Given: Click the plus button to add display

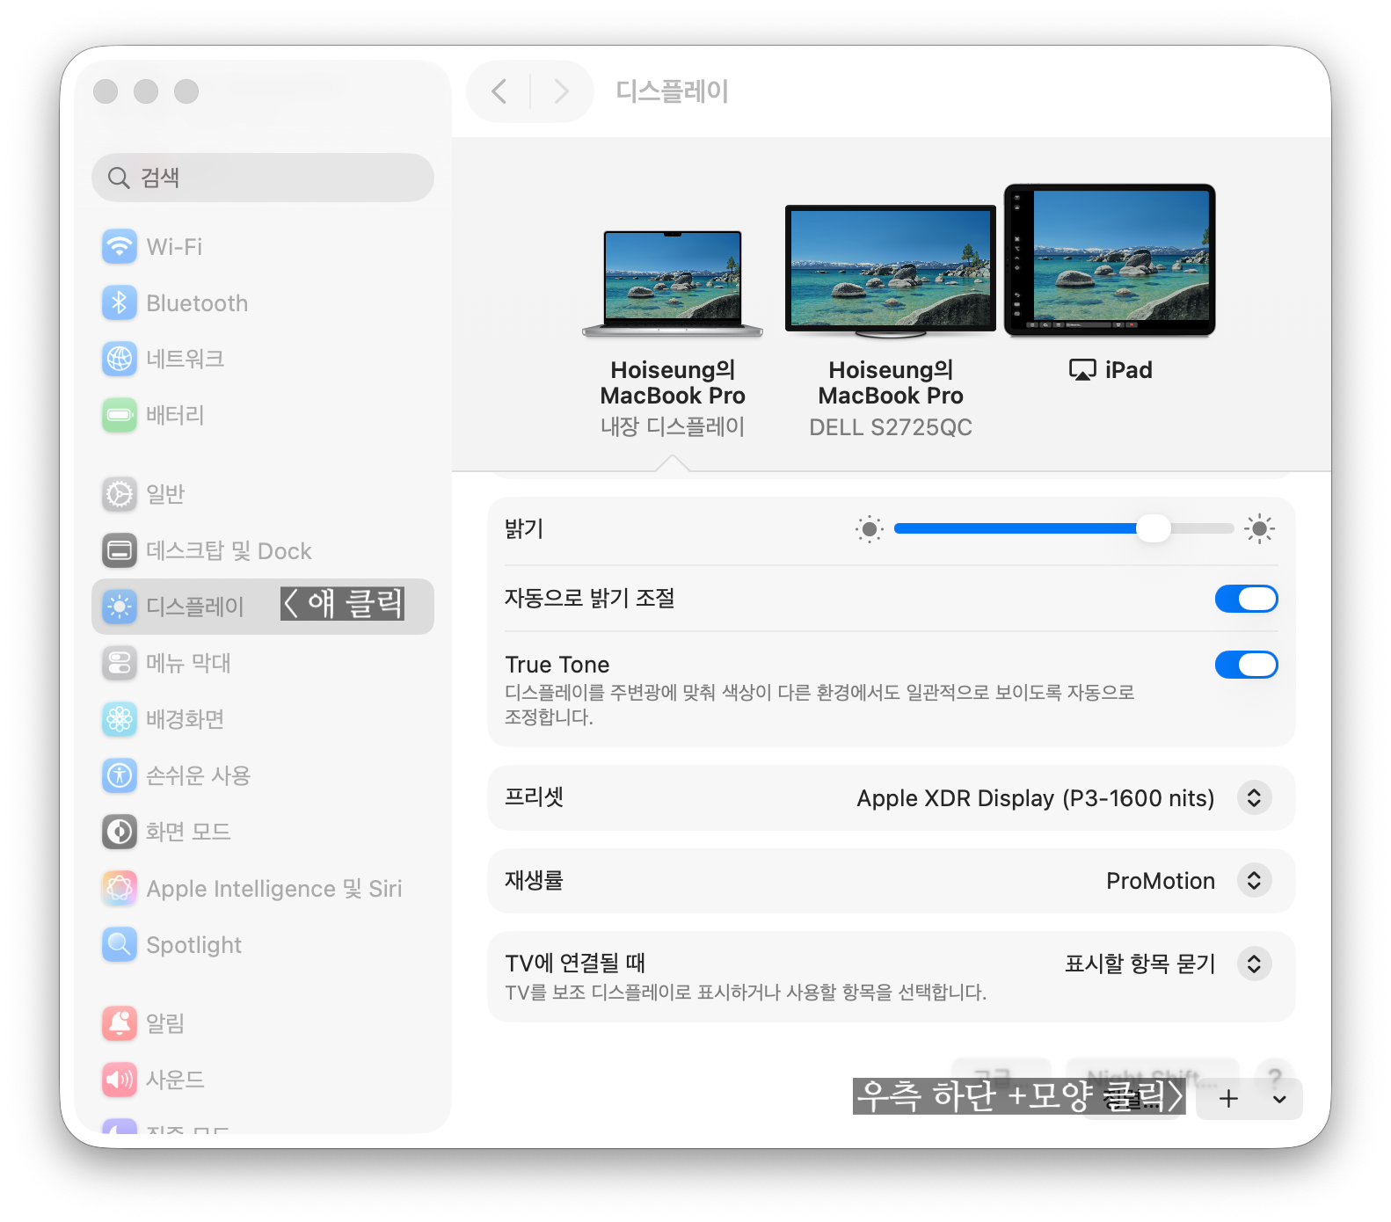Looking at the screenshot, I should 1228,1099.
